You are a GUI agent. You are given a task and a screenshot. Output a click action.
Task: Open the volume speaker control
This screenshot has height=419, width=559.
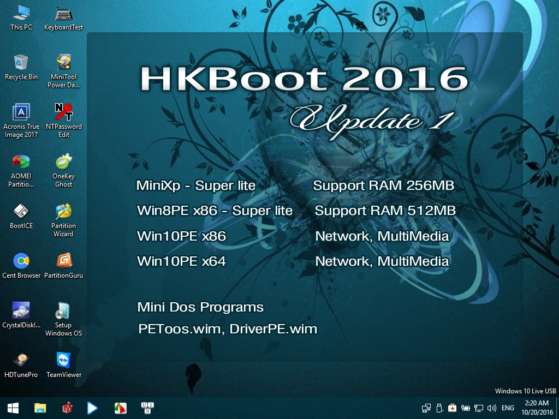492,408
